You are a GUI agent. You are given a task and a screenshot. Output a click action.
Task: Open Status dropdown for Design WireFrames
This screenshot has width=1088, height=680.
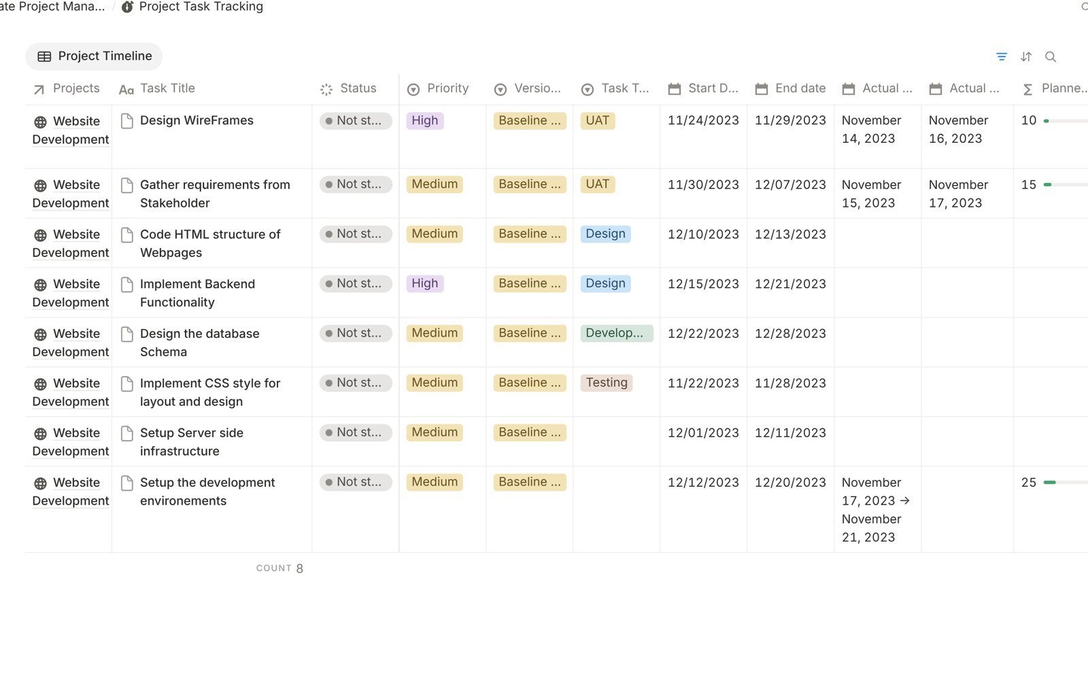point(356,121)
